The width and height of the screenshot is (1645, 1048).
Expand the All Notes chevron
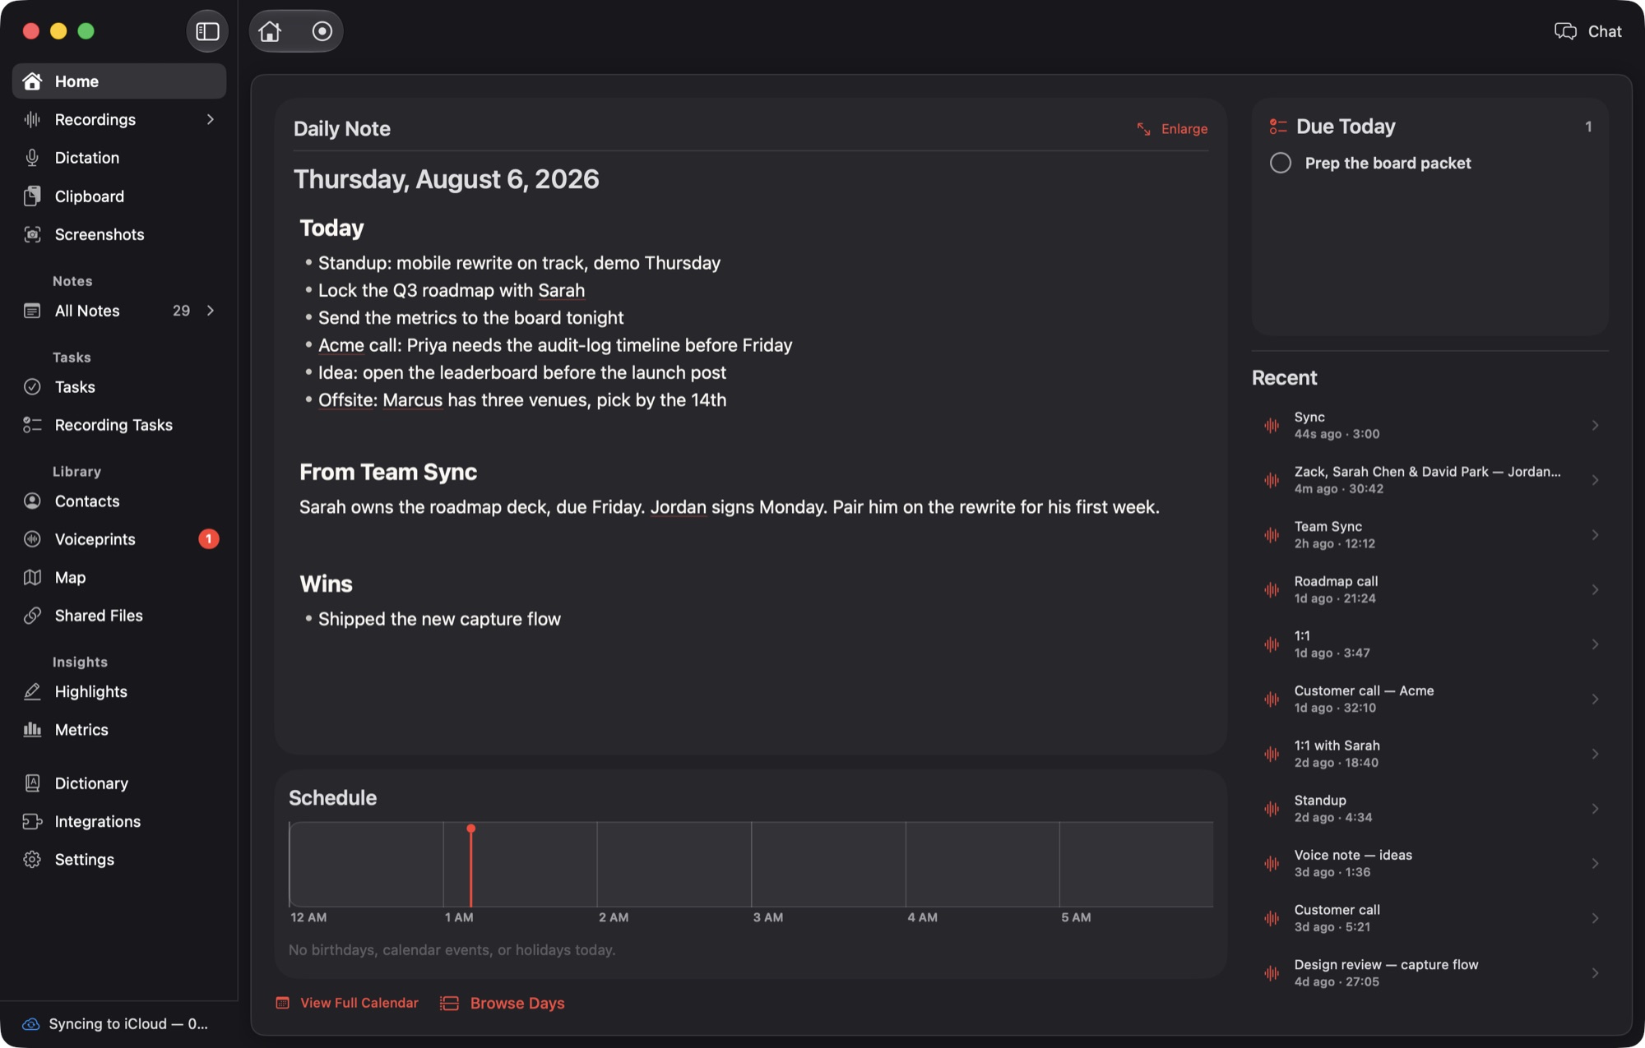211,311
